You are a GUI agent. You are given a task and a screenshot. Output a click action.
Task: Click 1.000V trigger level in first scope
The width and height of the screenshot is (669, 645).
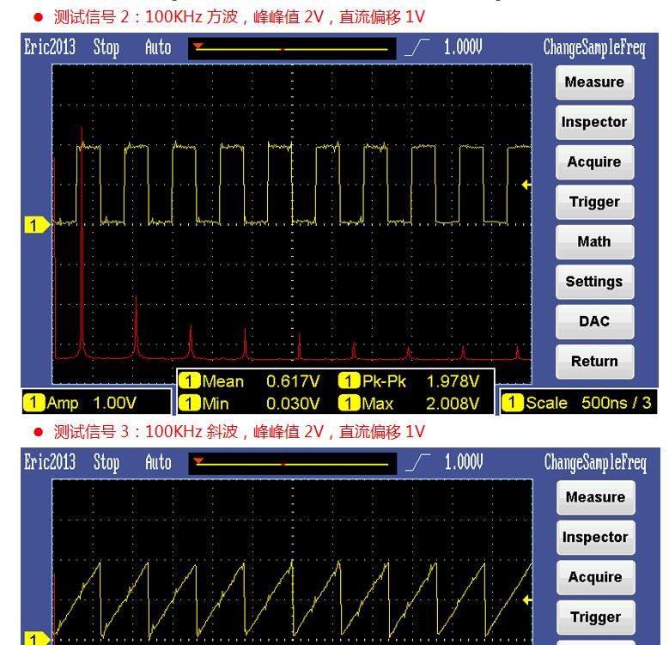(463, 47)
